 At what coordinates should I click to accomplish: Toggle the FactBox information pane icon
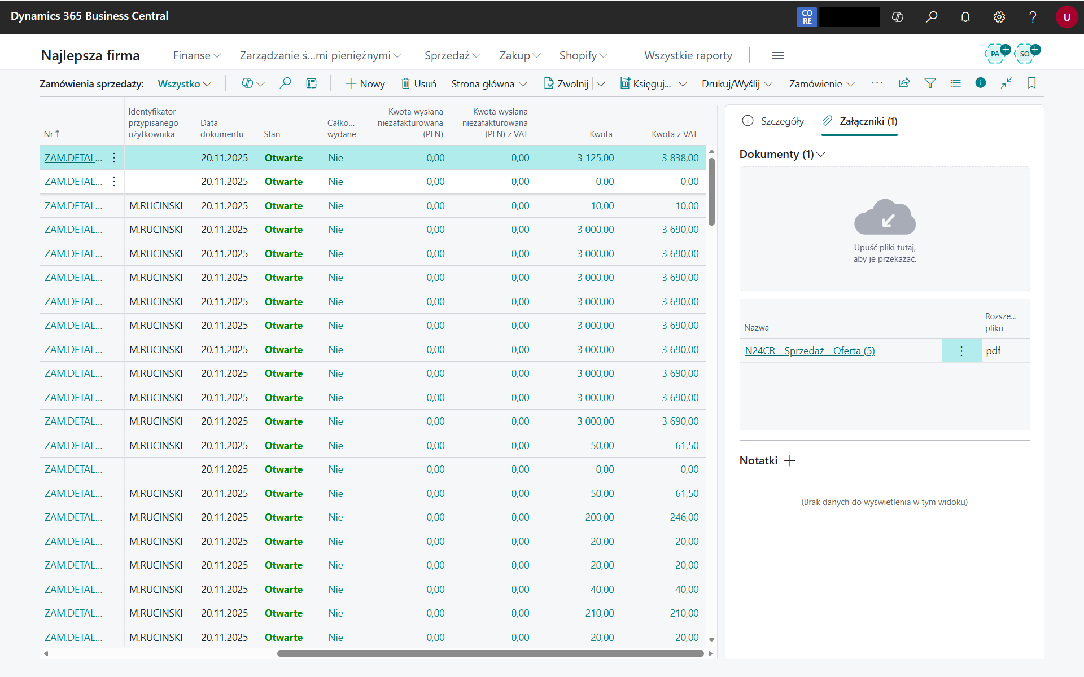pos(981,83)
